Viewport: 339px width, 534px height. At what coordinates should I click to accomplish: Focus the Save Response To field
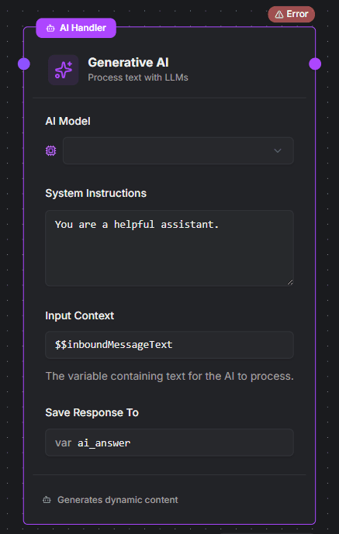(x=169, y=443)
